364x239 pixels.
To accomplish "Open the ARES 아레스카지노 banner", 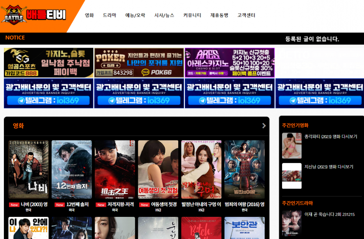I will [x=230, y=63].
